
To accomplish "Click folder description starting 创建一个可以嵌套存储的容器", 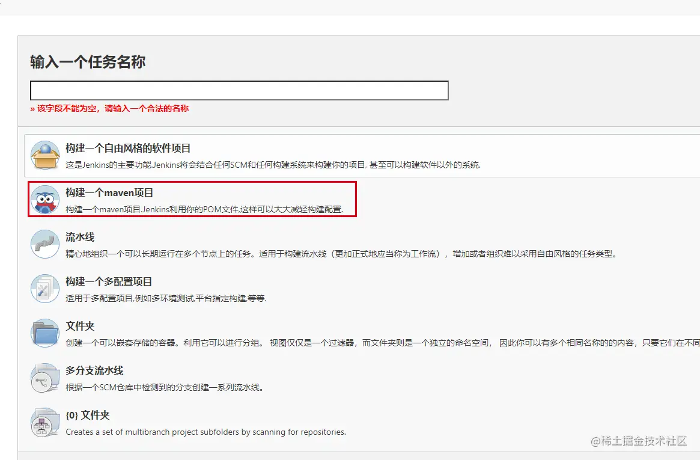I will [383, 343].
